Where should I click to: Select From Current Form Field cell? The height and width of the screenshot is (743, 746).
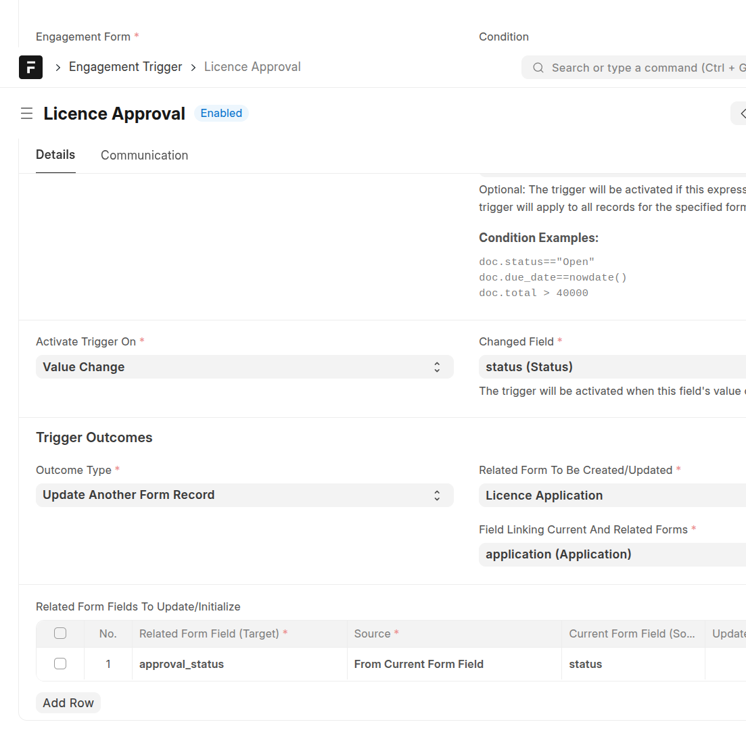pyautogui.click(x=454, y=664)
